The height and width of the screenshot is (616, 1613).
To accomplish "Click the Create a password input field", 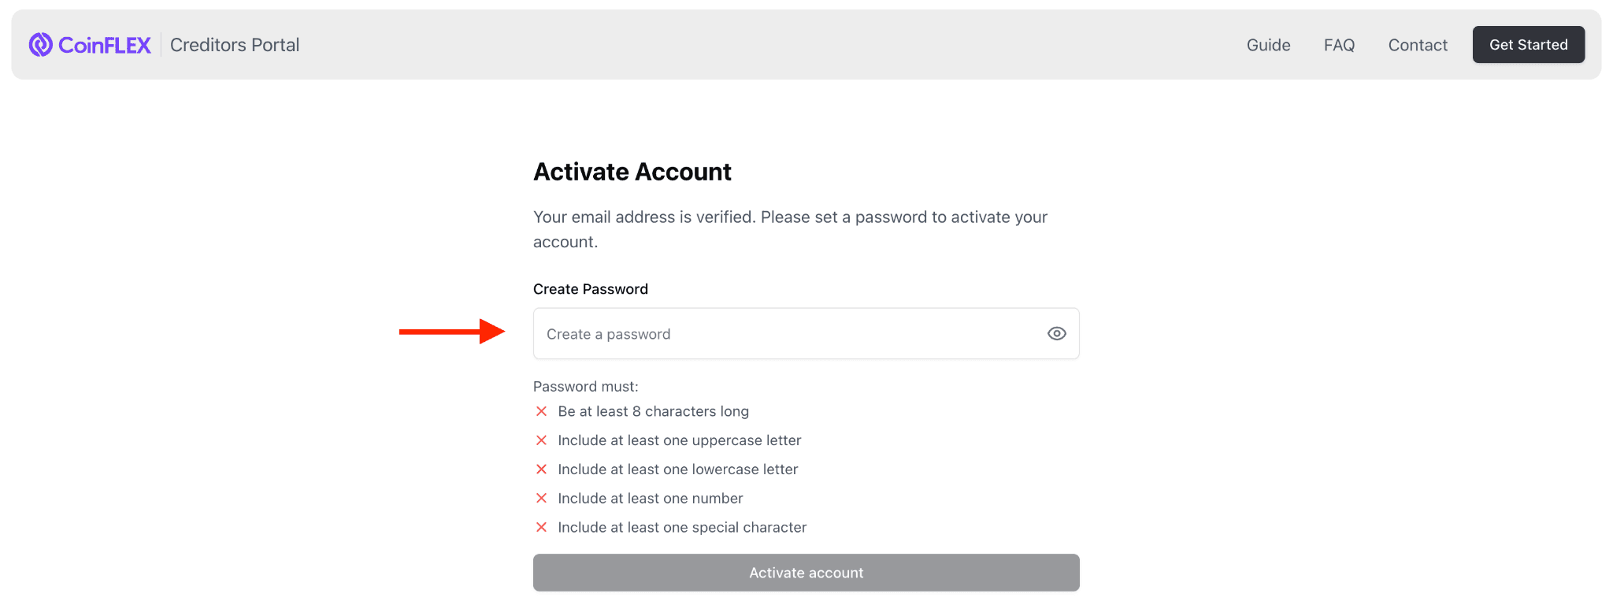I will 788,333.
